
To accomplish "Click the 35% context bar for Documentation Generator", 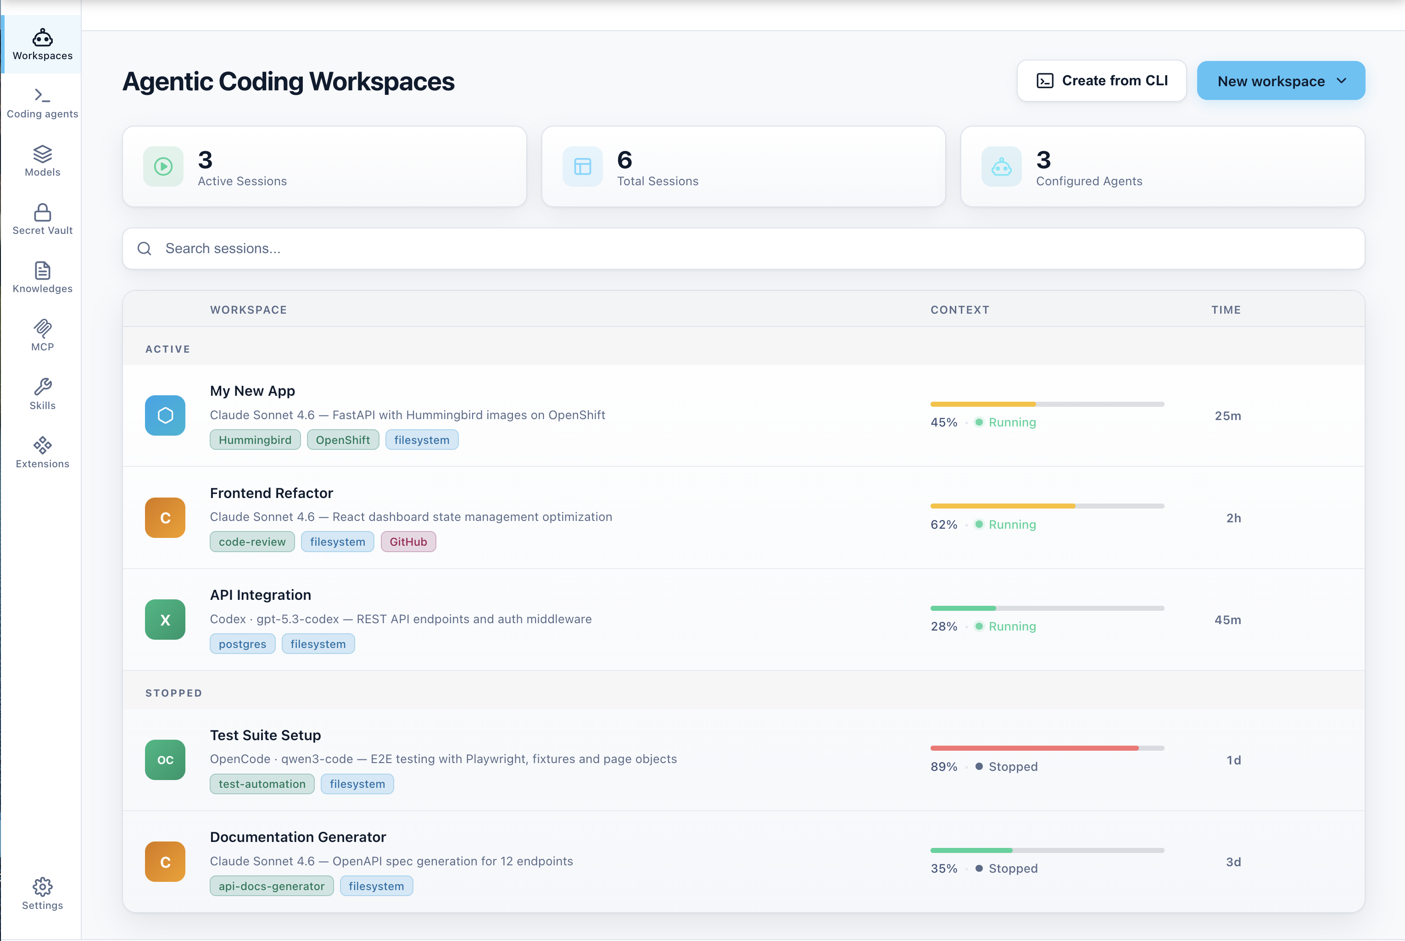I will pyautogui.click(x=1047, y=850).
